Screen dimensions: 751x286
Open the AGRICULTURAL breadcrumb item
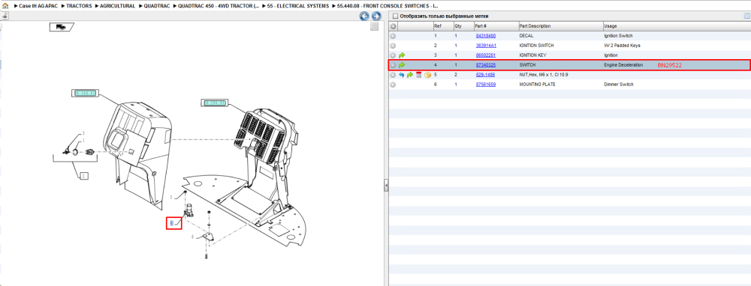coord(117,6)
